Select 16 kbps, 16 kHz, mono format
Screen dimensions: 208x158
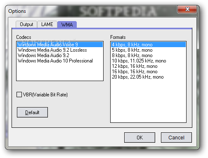(148, 72)
